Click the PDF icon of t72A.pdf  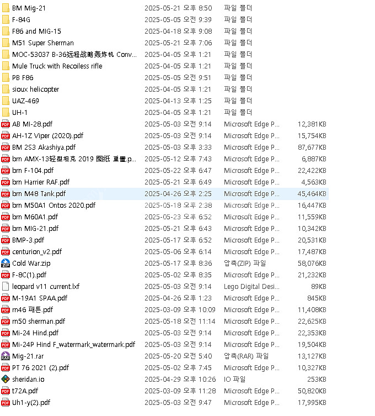click(x=6, y=391)
